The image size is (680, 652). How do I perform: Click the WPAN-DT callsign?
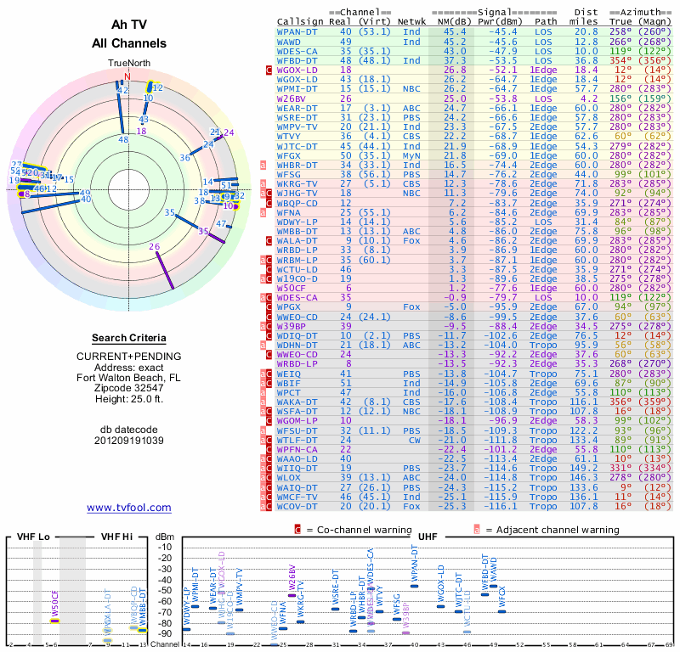297,31
